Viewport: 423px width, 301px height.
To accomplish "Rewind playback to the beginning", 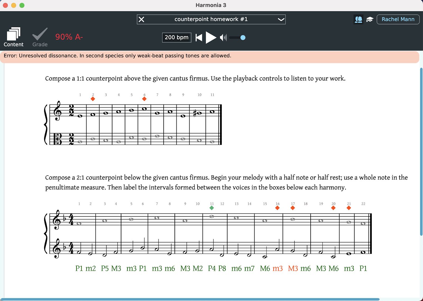I will (199, 37).
